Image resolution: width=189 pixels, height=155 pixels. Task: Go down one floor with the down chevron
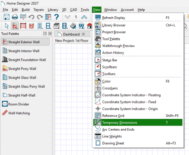(x=68, y=17)
